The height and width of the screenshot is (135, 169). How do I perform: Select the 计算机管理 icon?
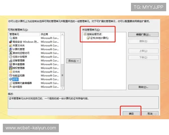11,49
